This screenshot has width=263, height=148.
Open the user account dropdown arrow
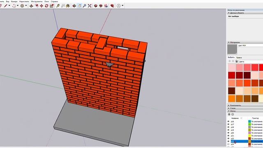click(x=122, y=6)
